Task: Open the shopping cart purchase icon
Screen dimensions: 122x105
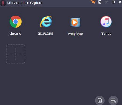Action: 93,2
